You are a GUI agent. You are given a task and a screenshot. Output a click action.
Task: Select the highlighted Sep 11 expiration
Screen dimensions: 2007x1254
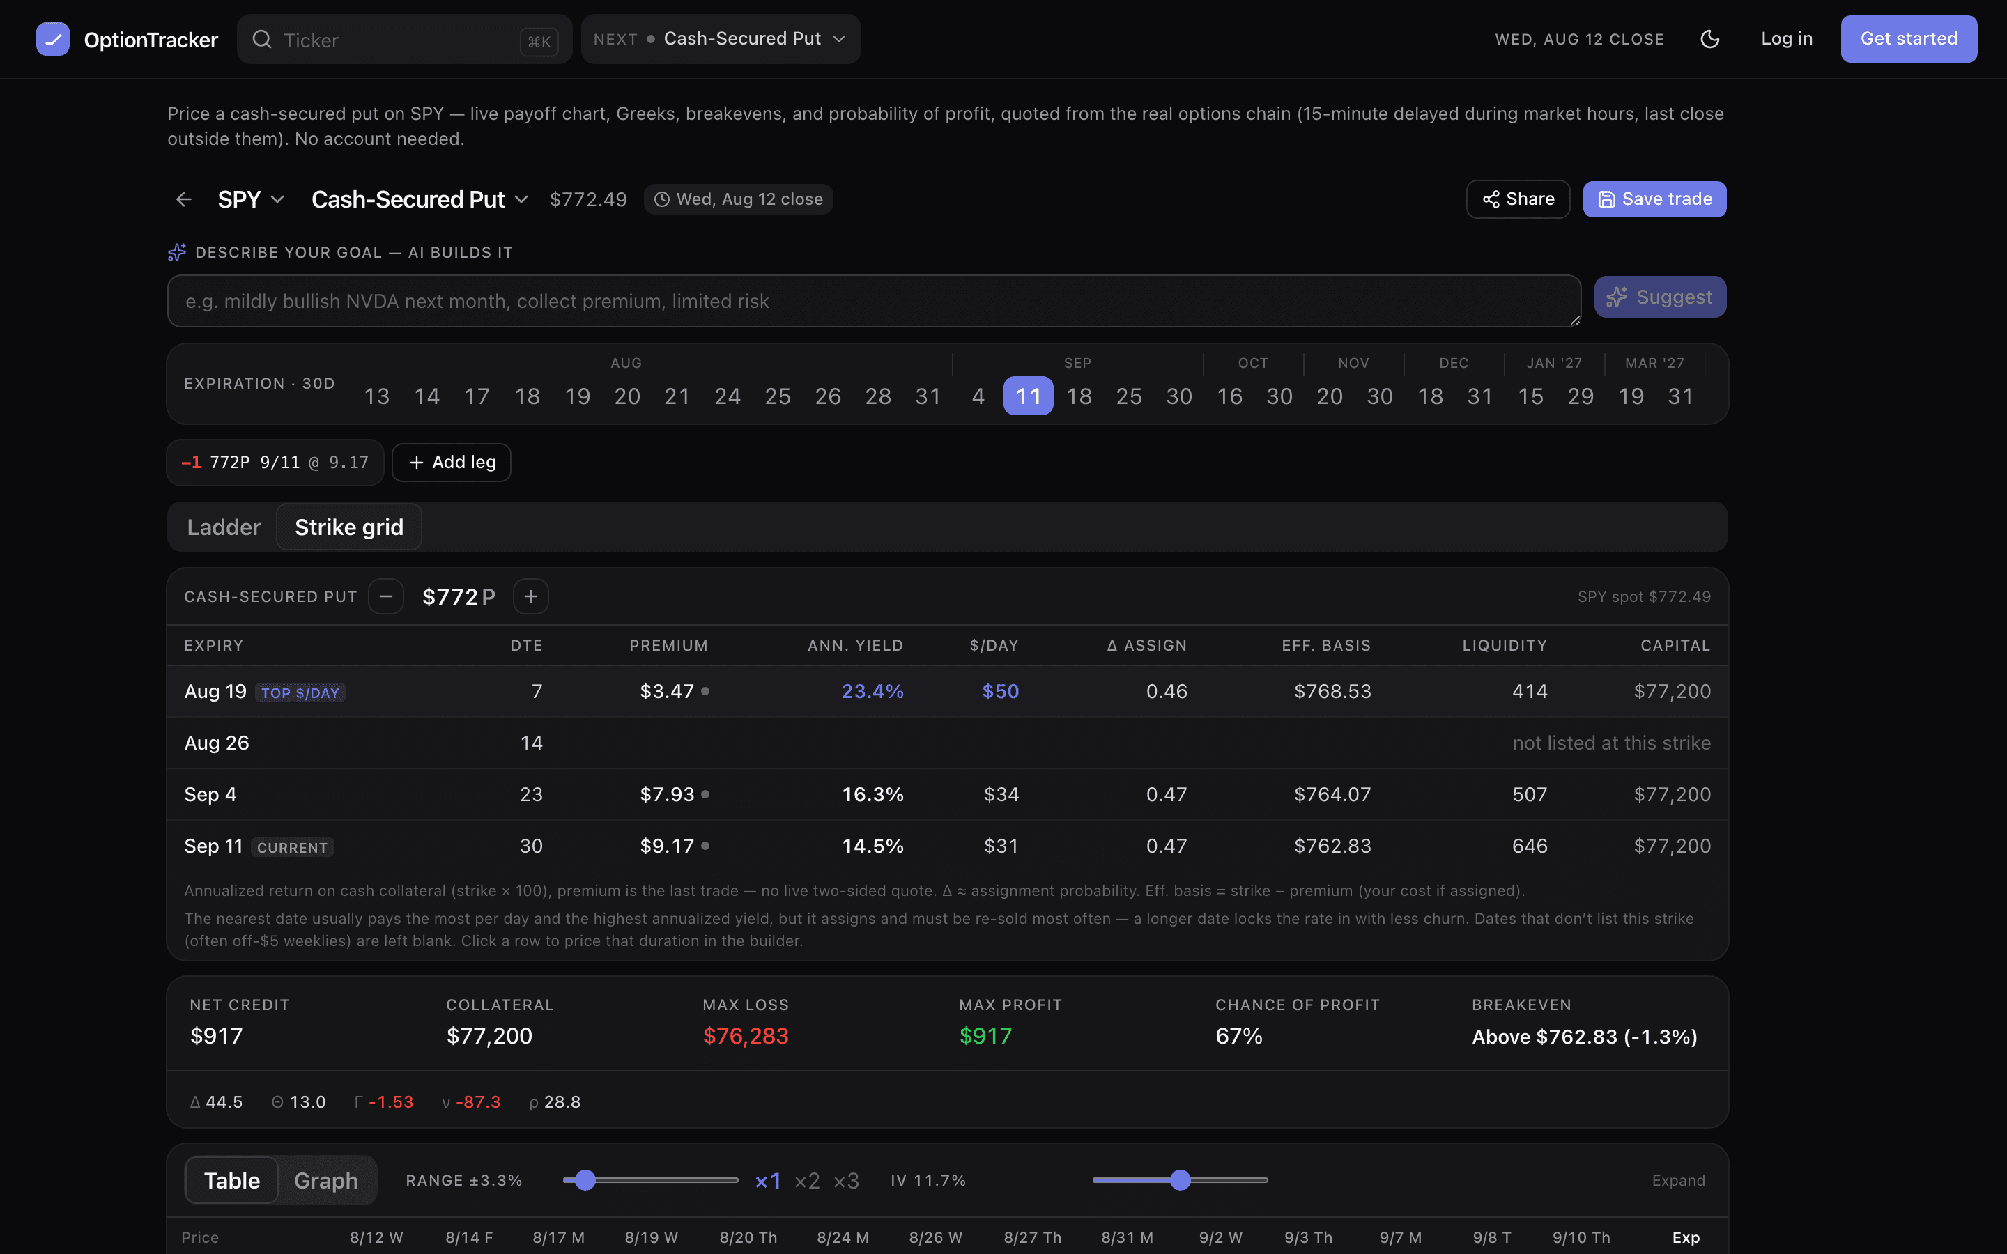[x=1029, y=396]
